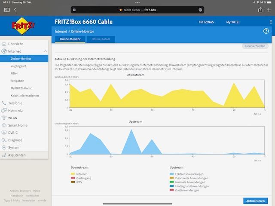
Task: Click the System gear icon
Action: coord(4,148)
